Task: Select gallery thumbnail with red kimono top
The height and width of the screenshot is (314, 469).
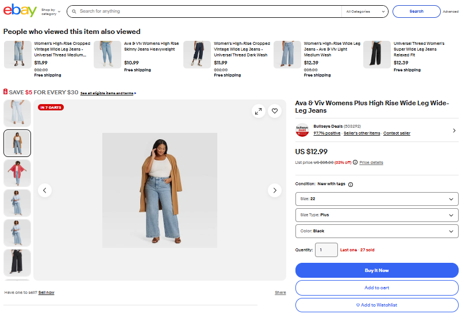Action: pyautogui.click(x=17, y=173)
